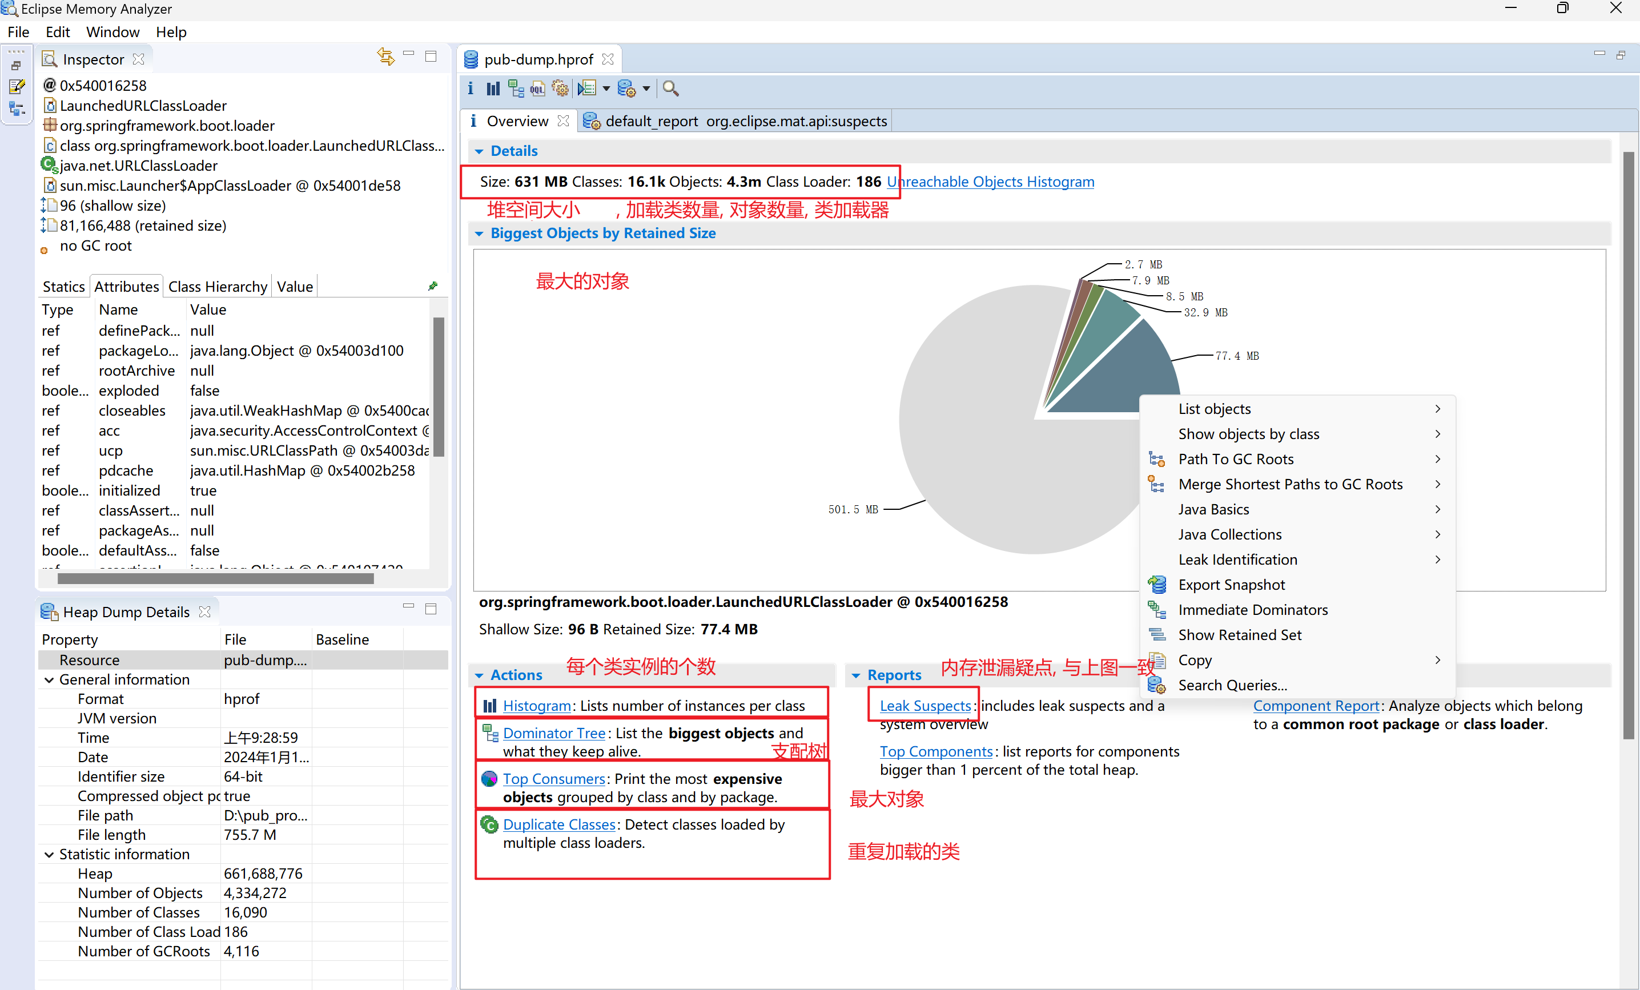
Task: Click the Inspector attributes horizontal scrollbar
Action: click(x=216, y=579)
